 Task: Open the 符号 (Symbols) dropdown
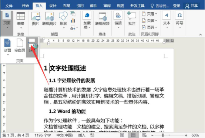click(179, 20)
